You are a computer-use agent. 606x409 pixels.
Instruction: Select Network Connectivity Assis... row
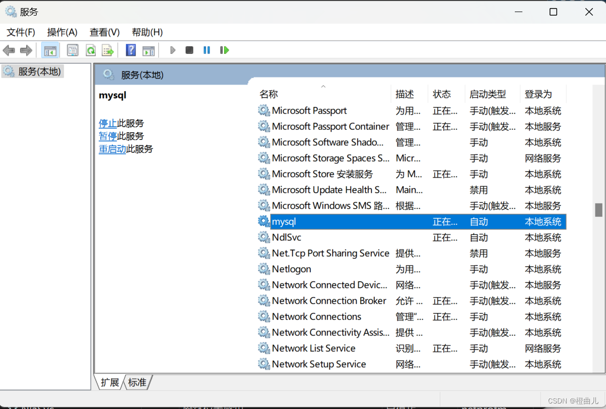411,333
